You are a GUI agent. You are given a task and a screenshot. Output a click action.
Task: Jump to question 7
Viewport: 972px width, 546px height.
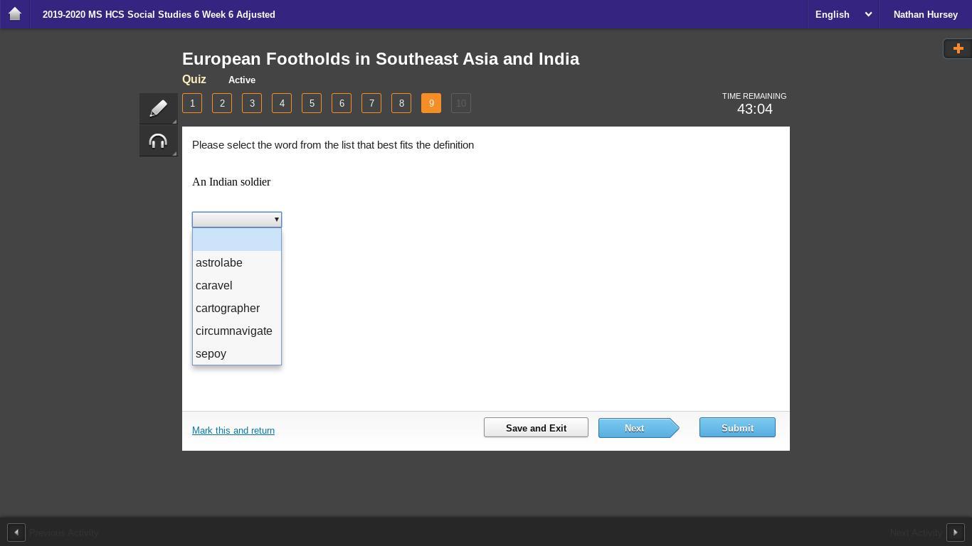pyautogui.click(x=371, y=103)
